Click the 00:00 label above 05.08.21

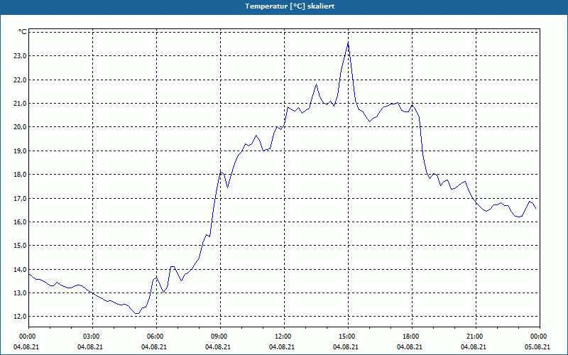[x=537, y=337]
